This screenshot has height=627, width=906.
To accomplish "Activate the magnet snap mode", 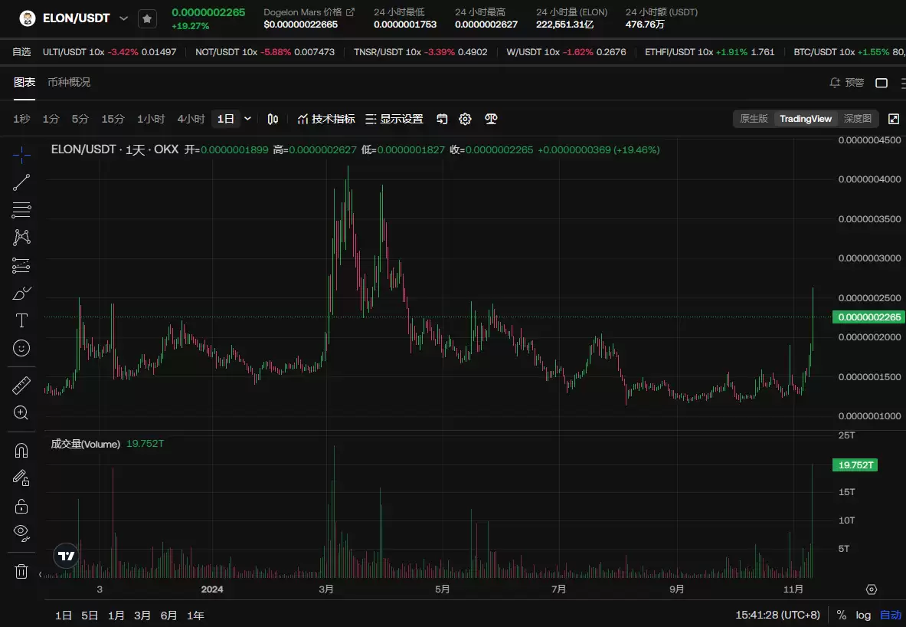I will (x=21, y=451).
